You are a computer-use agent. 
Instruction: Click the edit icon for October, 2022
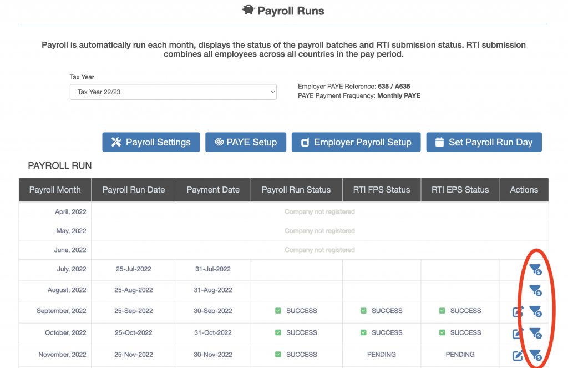(x=518, y=334)
